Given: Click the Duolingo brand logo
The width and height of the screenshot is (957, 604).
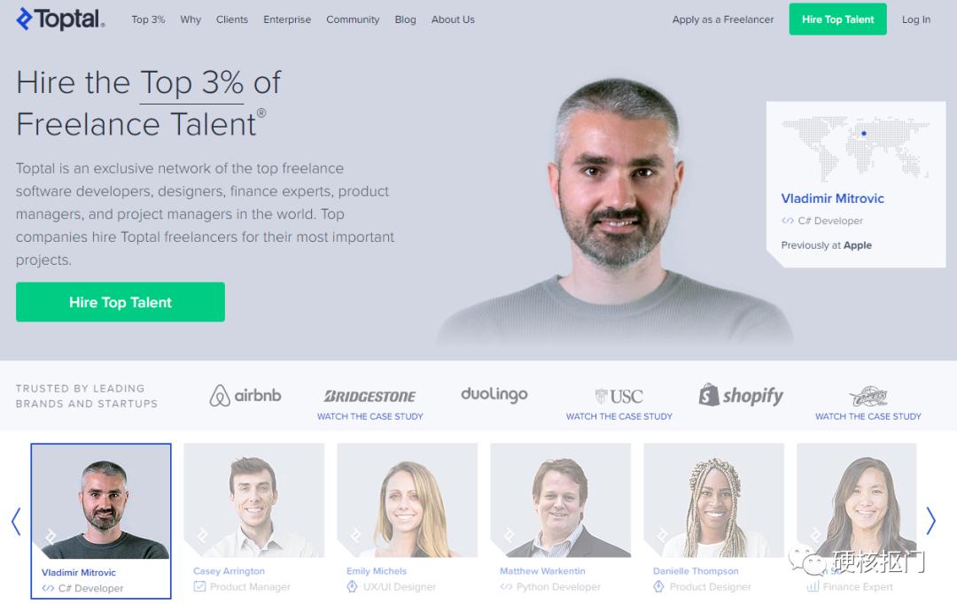Looking at the screenshot, I should click(494, 395).
